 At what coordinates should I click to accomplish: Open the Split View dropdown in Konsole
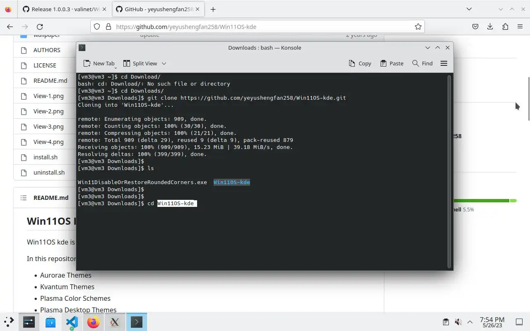point(164,63)
